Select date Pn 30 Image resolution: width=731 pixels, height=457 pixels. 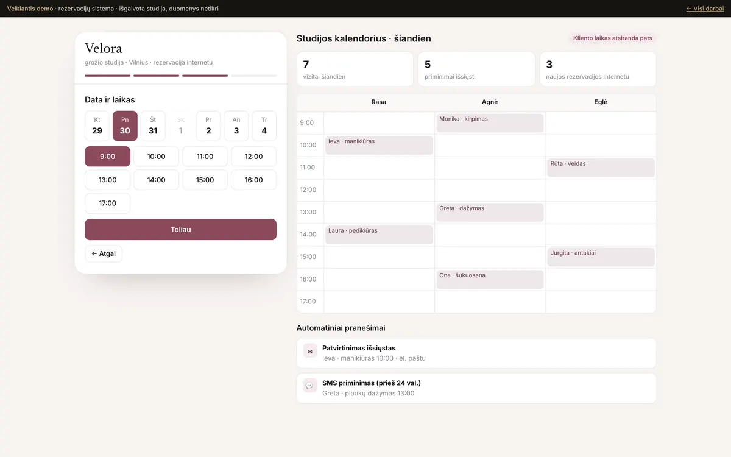coord(125,126)
